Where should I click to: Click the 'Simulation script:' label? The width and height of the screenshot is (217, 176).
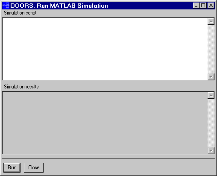(x=21, y=13)
